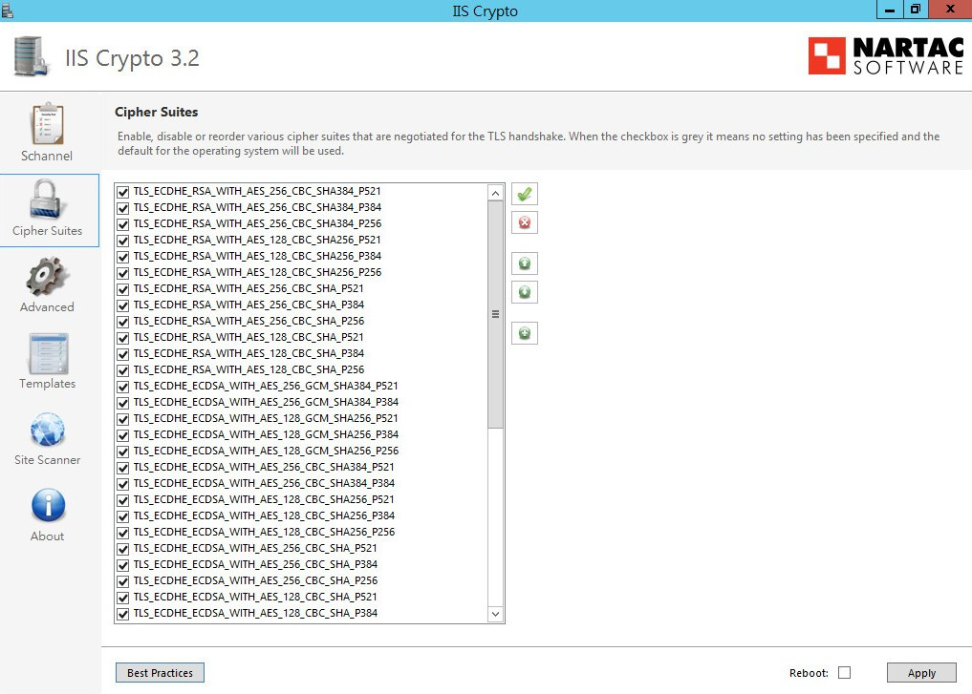
Task: Select row TLS_ECDHE_ECDSA_WITH_AES_128_CBC_SHA_P521
Action: click(301, 597)
